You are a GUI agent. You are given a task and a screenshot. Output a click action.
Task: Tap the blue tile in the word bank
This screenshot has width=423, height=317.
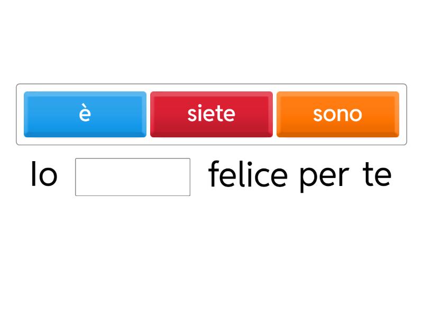click(85, 114)
